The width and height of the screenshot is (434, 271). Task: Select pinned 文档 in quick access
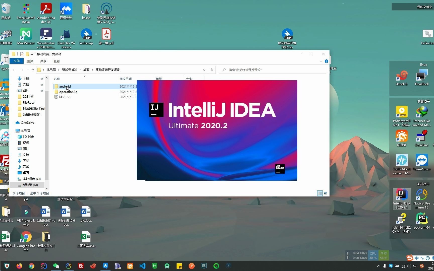[x=26, y=85]
